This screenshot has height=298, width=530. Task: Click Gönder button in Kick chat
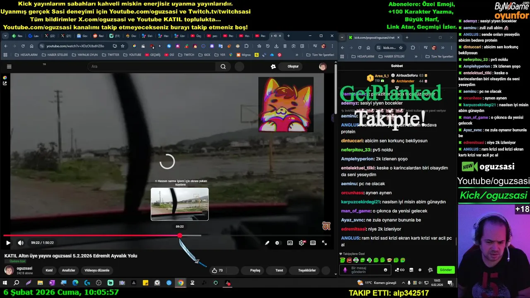[446, 270]
